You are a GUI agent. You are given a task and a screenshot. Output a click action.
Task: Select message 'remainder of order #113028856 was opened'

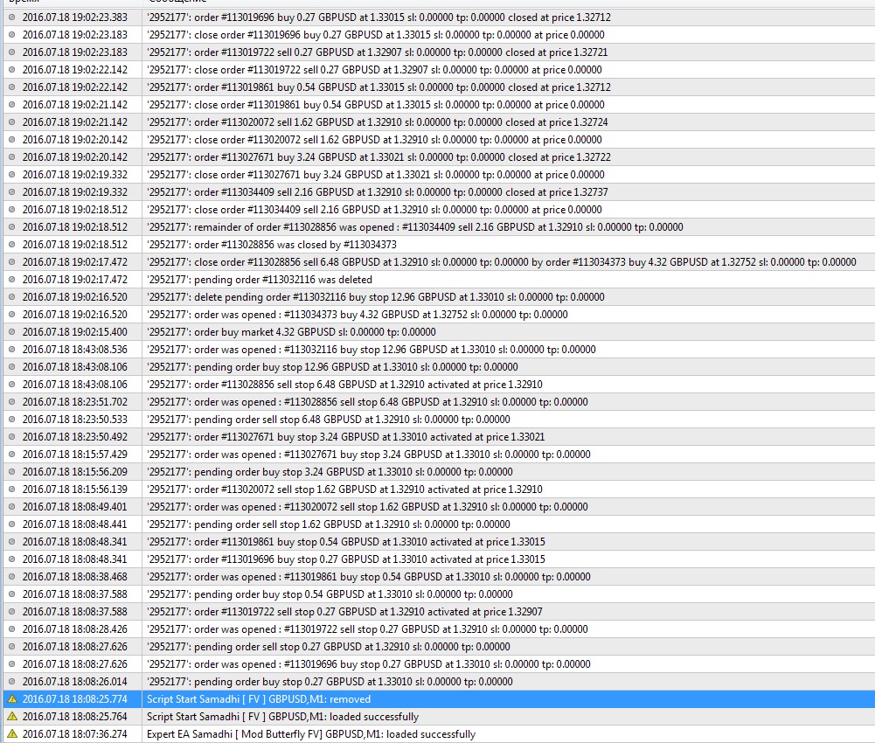point(414,226)
